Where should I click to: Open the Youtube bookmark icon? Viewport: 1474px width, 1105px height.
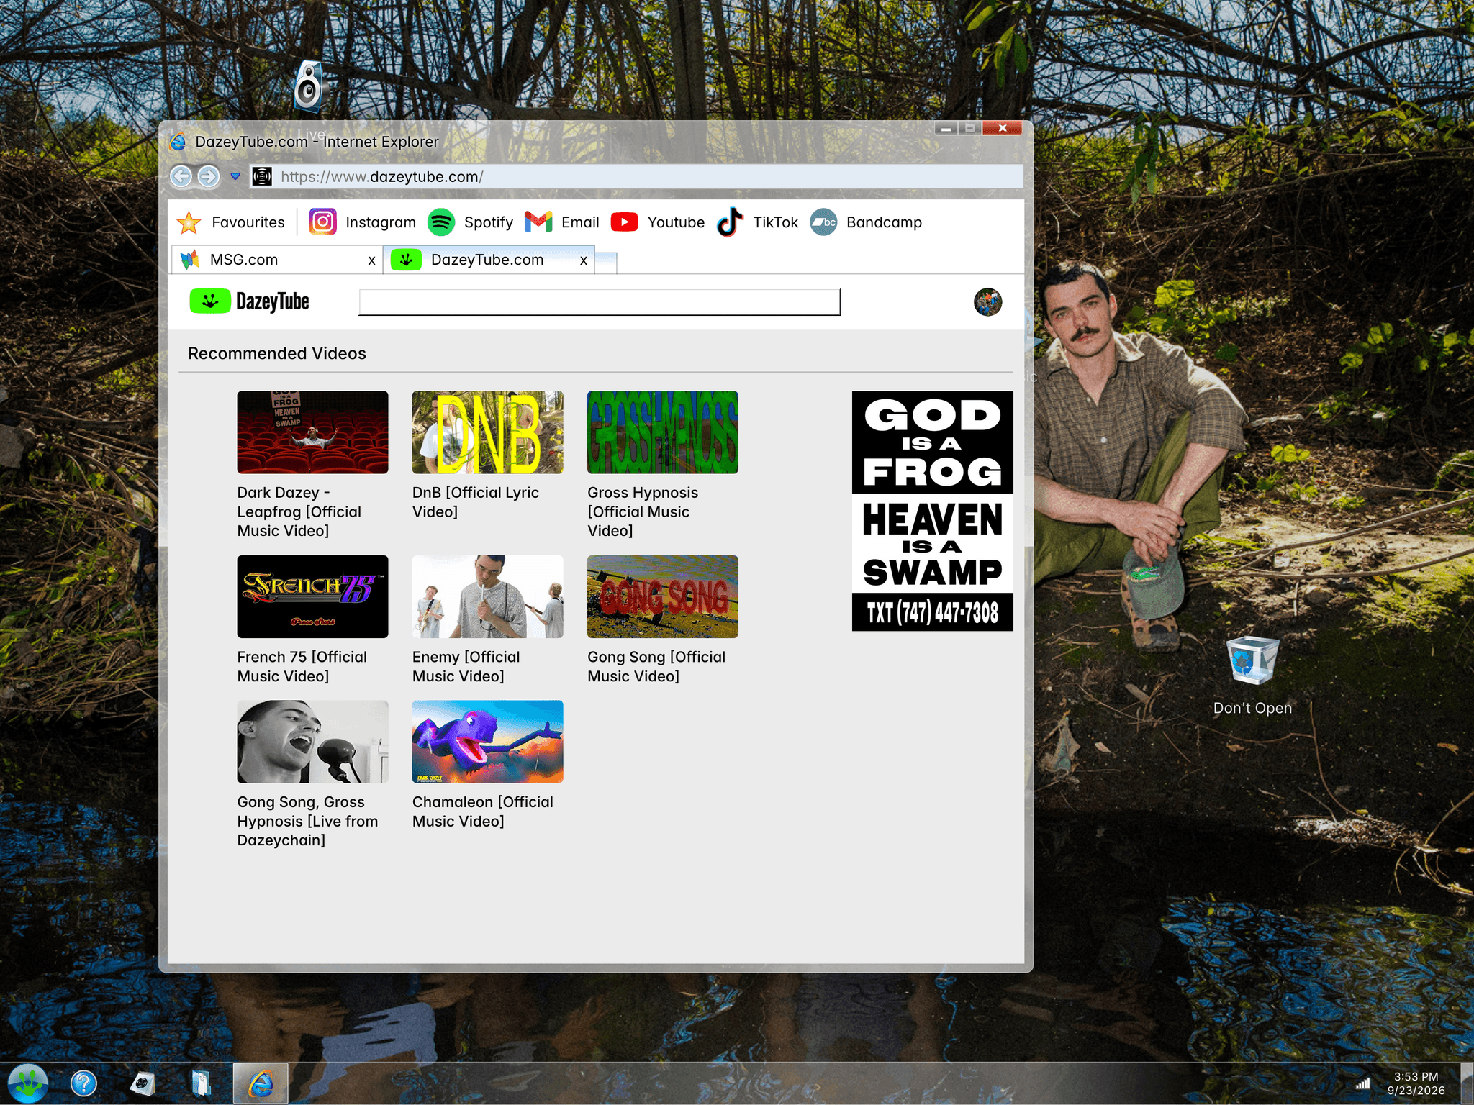tap(624, 222)
